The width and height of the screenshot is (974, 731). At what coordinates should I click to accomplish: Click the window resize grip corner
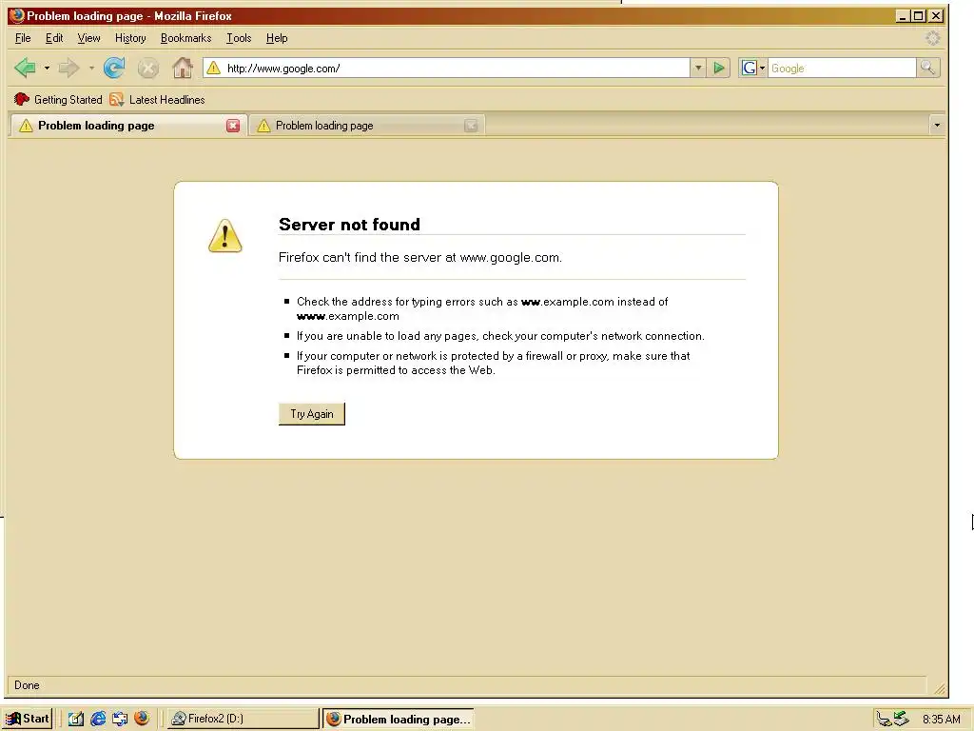940,688
